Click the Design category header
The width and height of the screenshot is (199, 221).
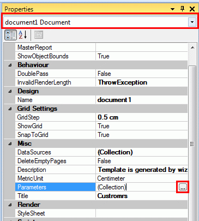(x=28, y=91)
